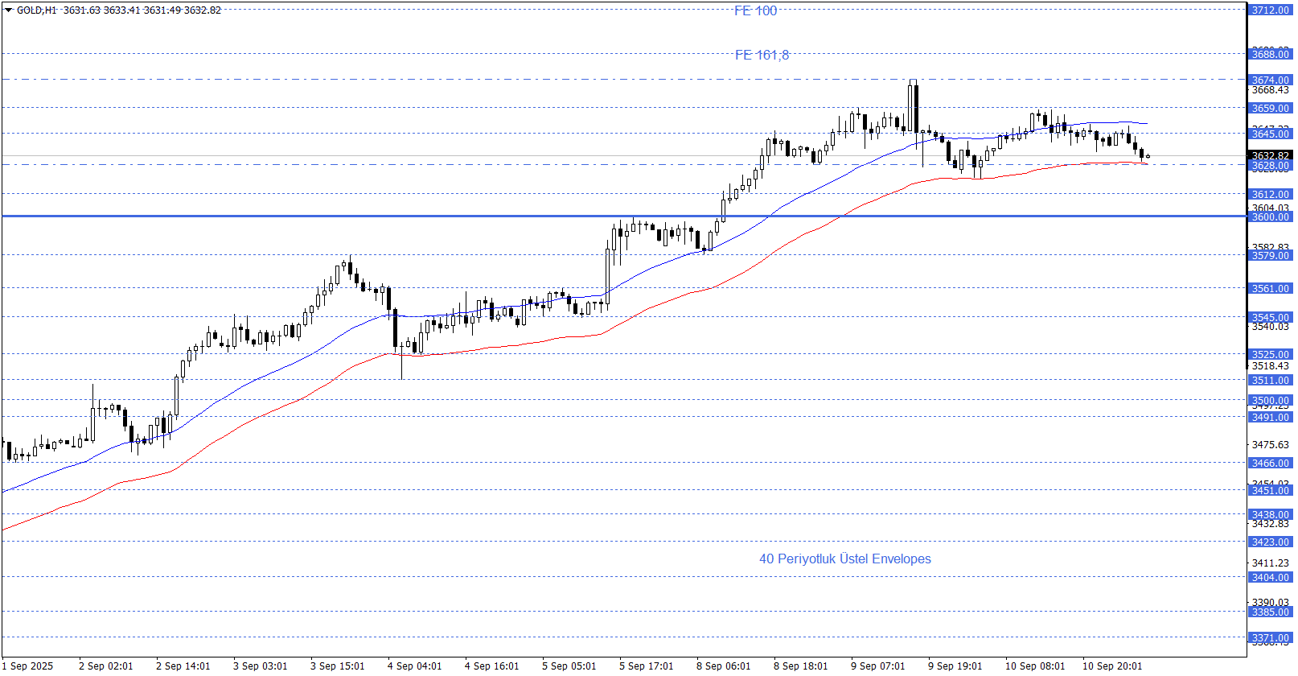Click the 10 Sep 20:01 time label
Screen dimensions: 1298x676
(x=1112, y=666)
